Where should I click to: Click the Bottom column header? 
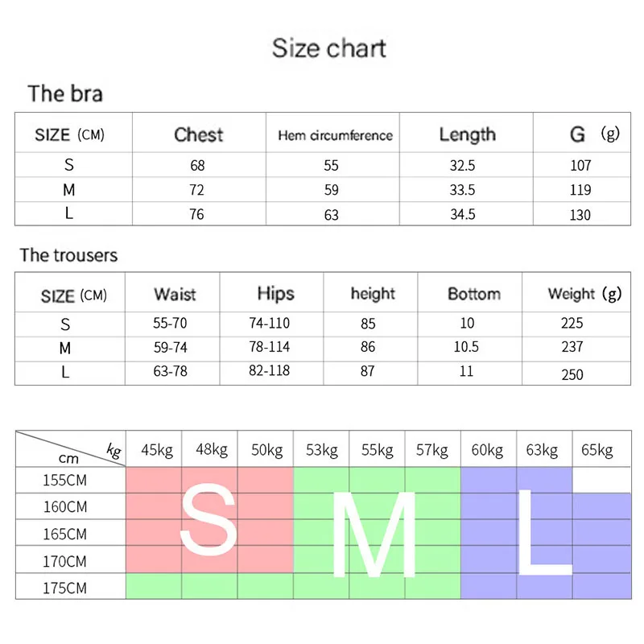point(473,294)
